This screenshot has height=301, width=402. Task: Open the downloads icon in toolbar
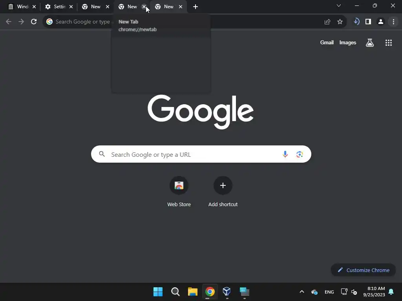[x=356, y=22]
